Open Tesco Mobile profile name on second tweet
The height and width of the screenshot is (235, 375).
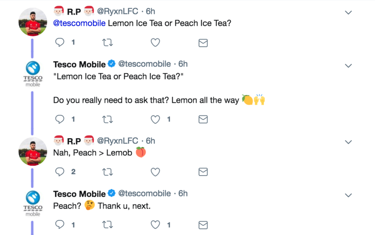[79, 64]
